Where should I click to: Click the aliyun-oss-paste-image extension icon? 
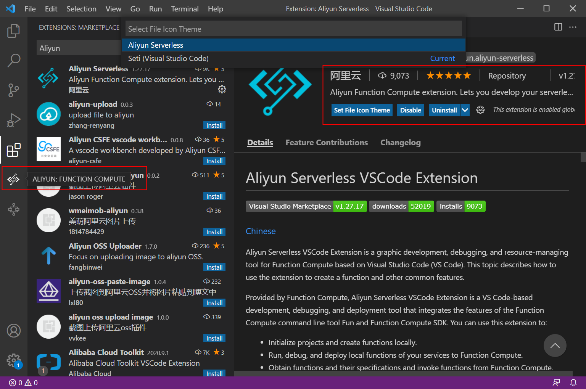pyautogui.click(x=48, y=291)
